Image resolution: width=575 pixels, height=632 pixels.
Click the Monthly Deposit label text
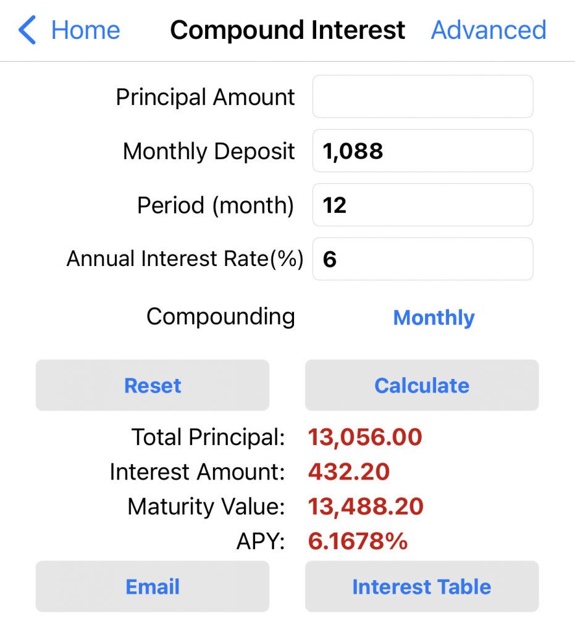pos(209,151)
